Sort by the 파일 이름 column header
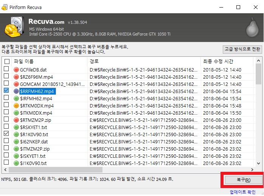The image size is (264, 196). [x=50, y=61]
